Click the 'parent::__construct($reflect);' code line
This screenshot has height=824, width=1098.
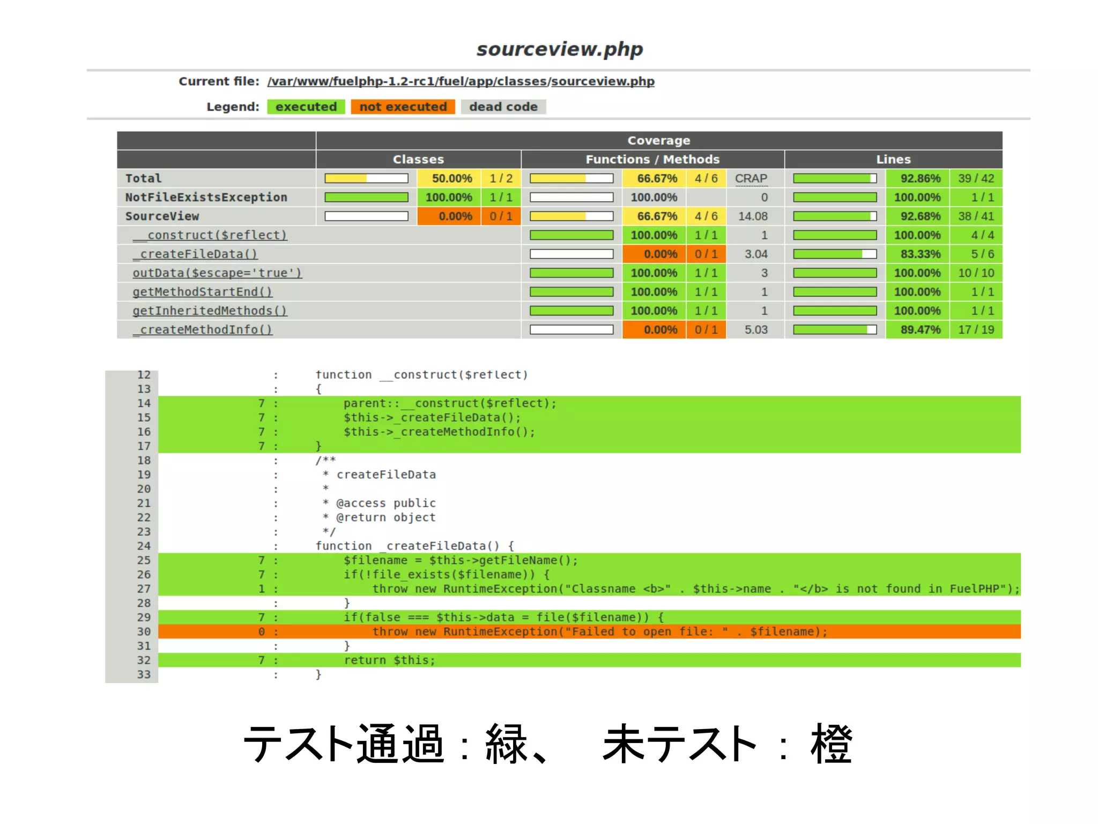[590, 403]
